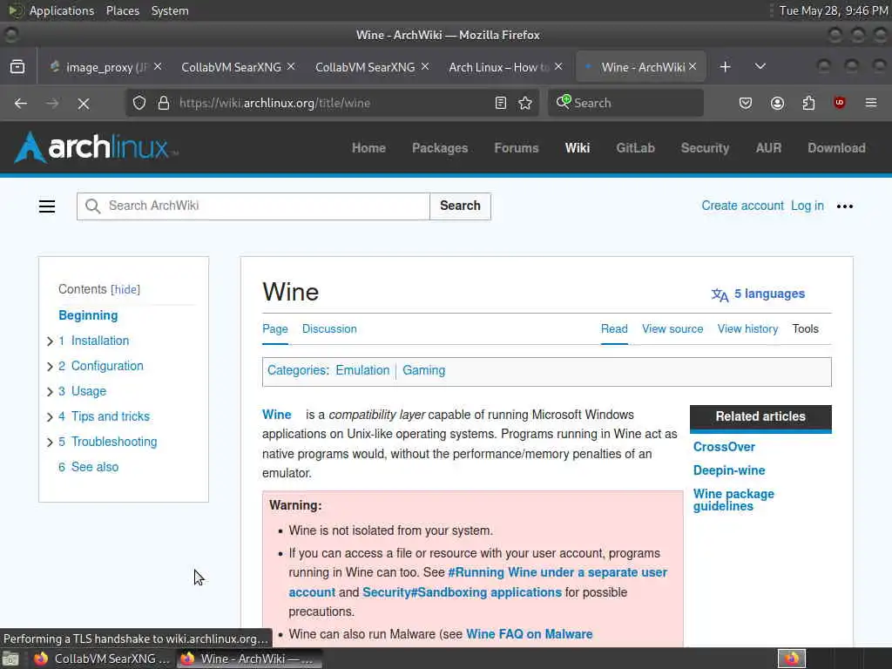Close the image_proxy tab
Viewport: 892px width, 669px height.
(158, 66)
